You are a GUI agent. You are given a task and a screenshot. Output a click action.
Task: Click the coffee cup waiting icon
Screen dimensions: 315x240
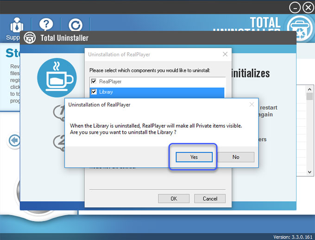pyautogui.click(x=57, y=78)
